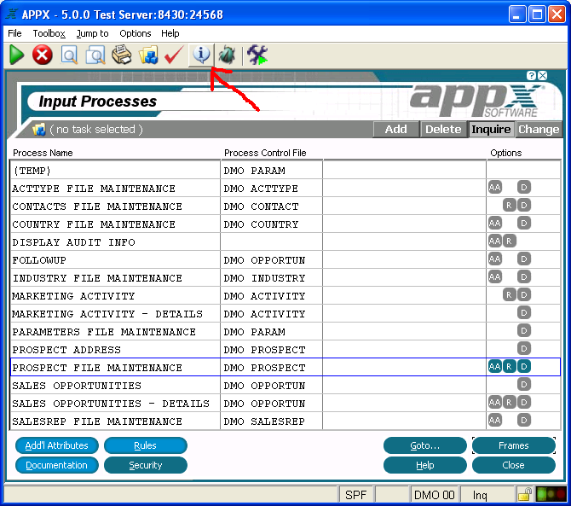Click the printer toolbar icon

(x=122, y=55)
